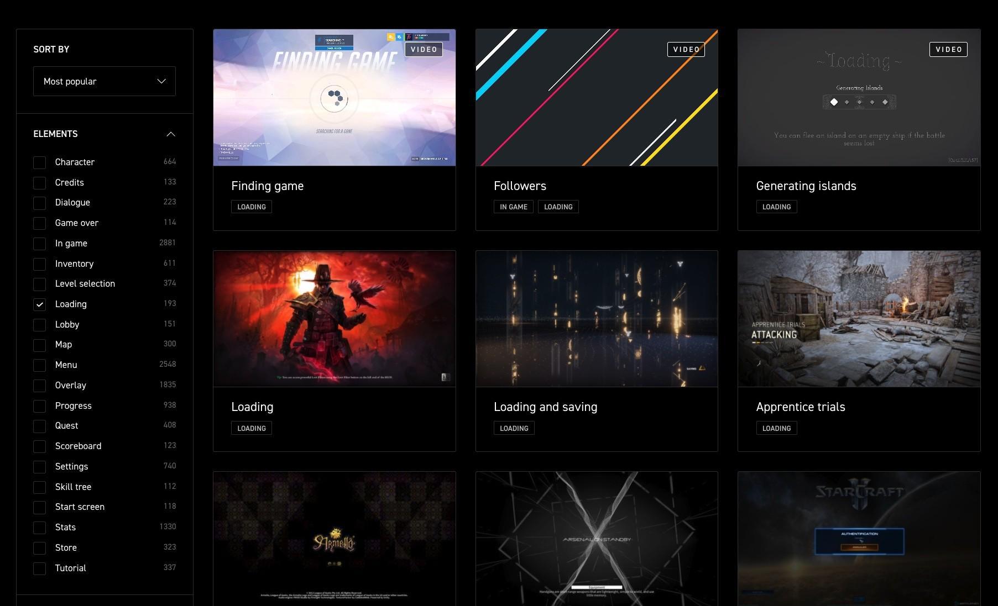Click the Video badge on Generating islands

tap(949, 49)
